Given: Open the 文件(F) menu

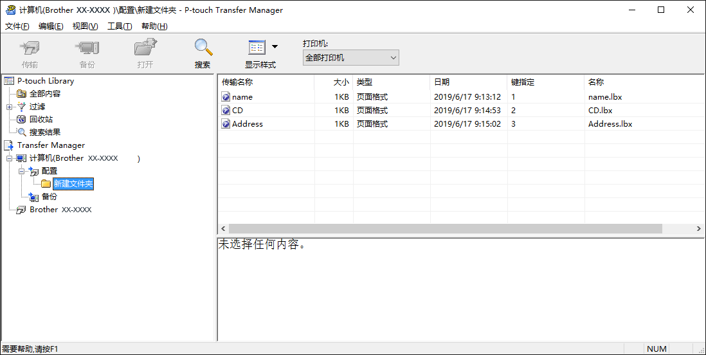Looking at the screenshot, I should [17, 26].
